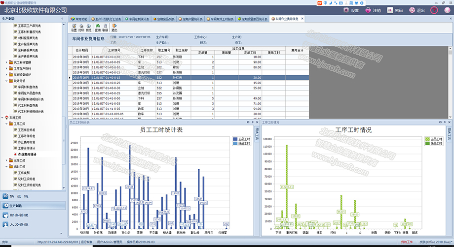Collapse the 统计分析 tree folder
The height and width of the screenshot is (247, 454).
coord(6,81)
